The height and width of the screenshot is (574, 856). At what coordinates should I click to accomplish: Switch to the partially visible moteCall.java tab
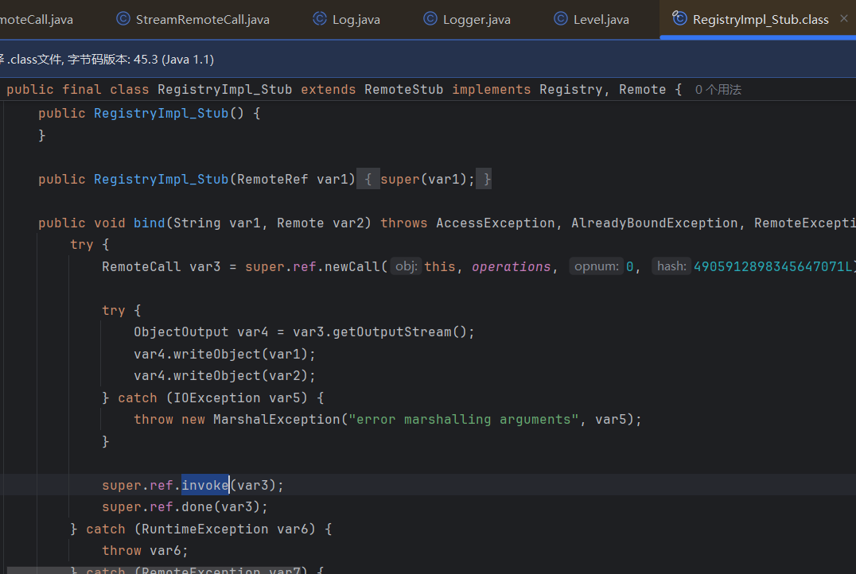click(x=37, y=19)
